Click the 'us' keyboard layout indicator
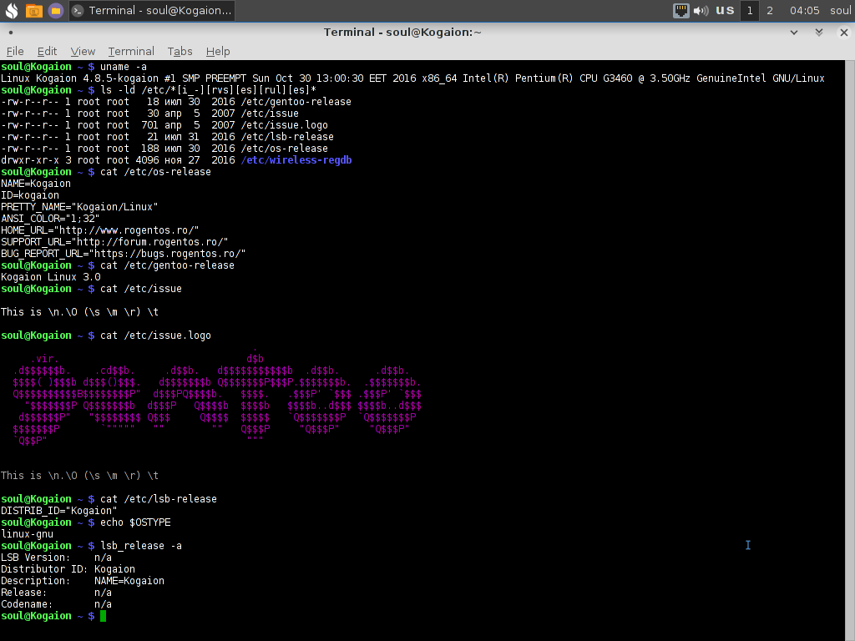This screenshot has height=641, width=855. click(x=725, y=10)
